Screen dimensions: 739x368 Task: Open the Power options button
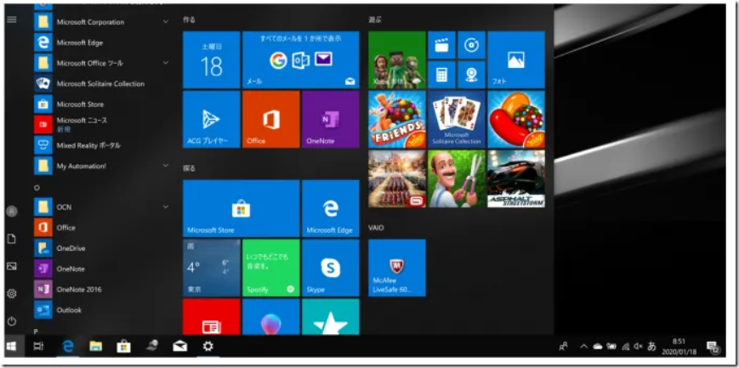click(12, 321)
